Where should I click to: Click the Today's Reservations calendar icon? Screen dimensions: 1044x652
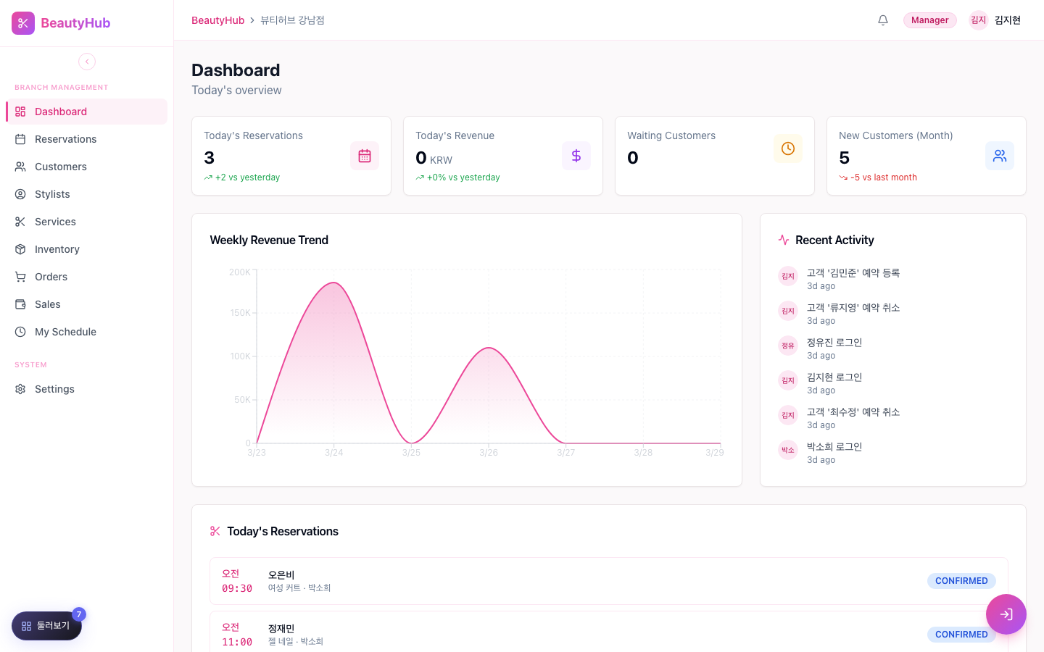(x=365, y=156)
